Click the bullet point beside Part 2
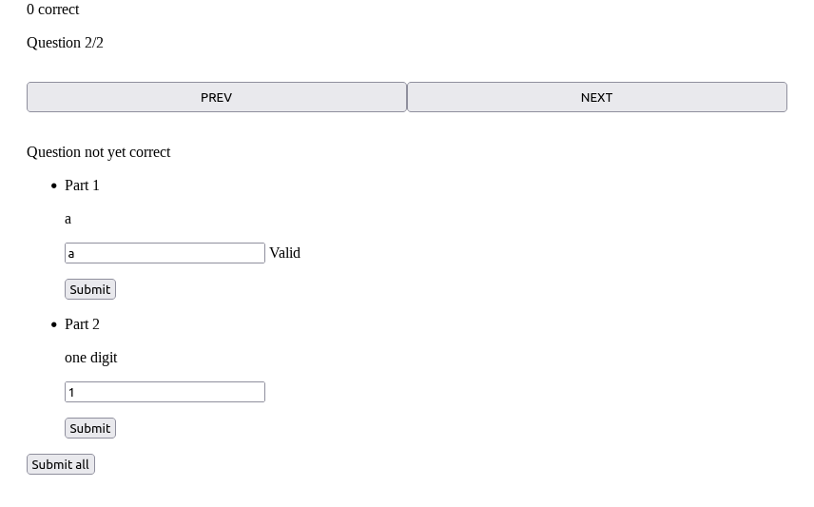This screenshot has height=507, width=814. tap(54, 324)
